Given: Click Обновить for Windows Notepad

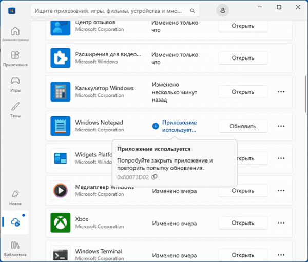Looking at the screenshot, I should coord(243,126).
